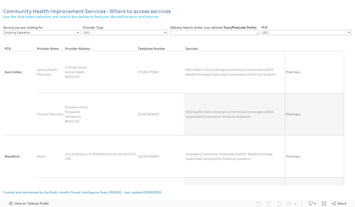Click the dashboard title text

(87, 11)
